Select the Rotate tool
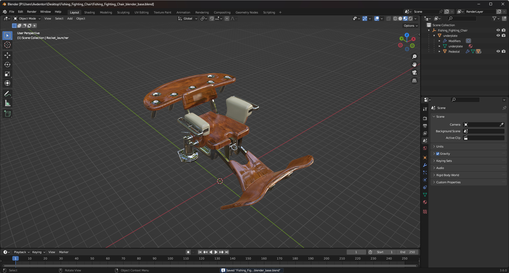509x273 pixels. coord(7,65)
